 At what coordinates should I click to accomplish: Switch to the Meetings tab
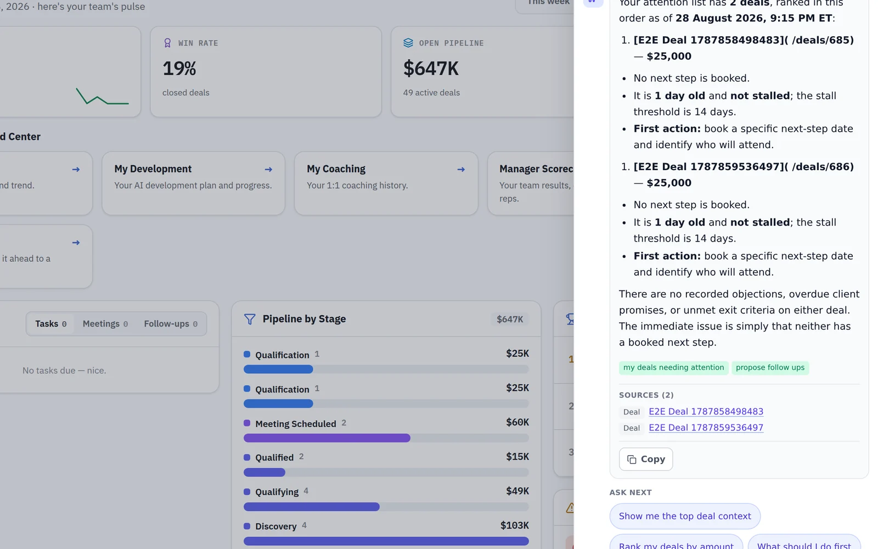pos(105,324)
